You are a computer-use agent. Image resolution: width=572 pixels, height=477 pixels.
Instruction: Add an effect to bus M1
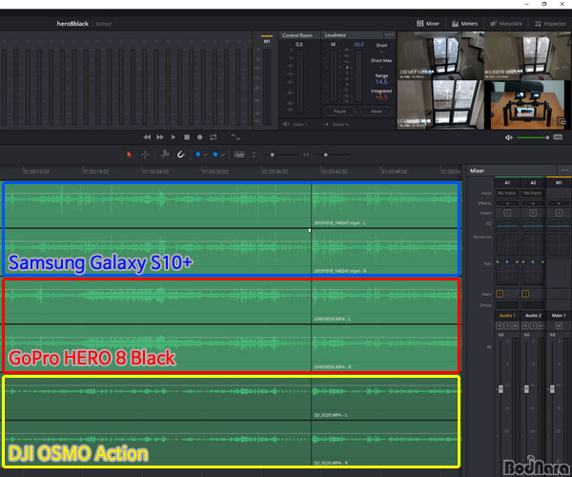[559, 203]
